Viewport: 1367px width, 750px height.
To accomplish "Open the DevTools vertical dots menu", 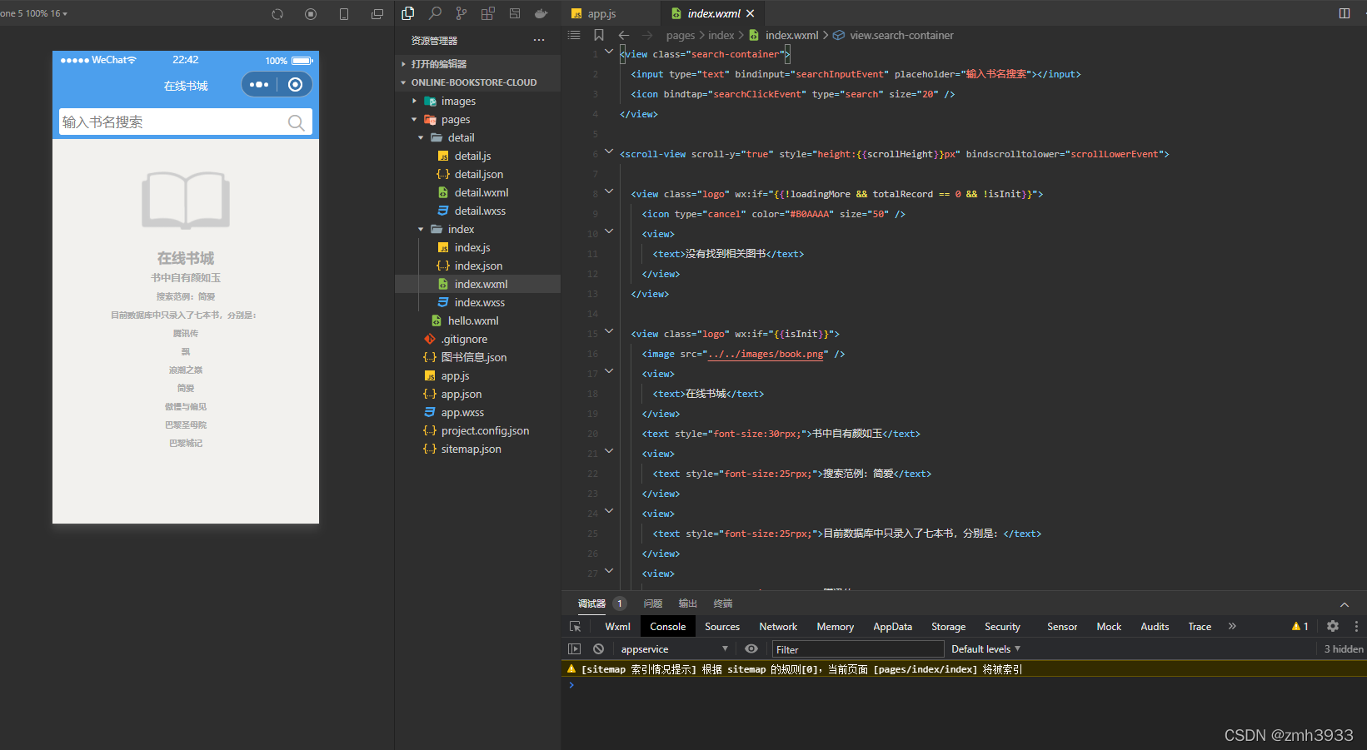I will 1356,627.
